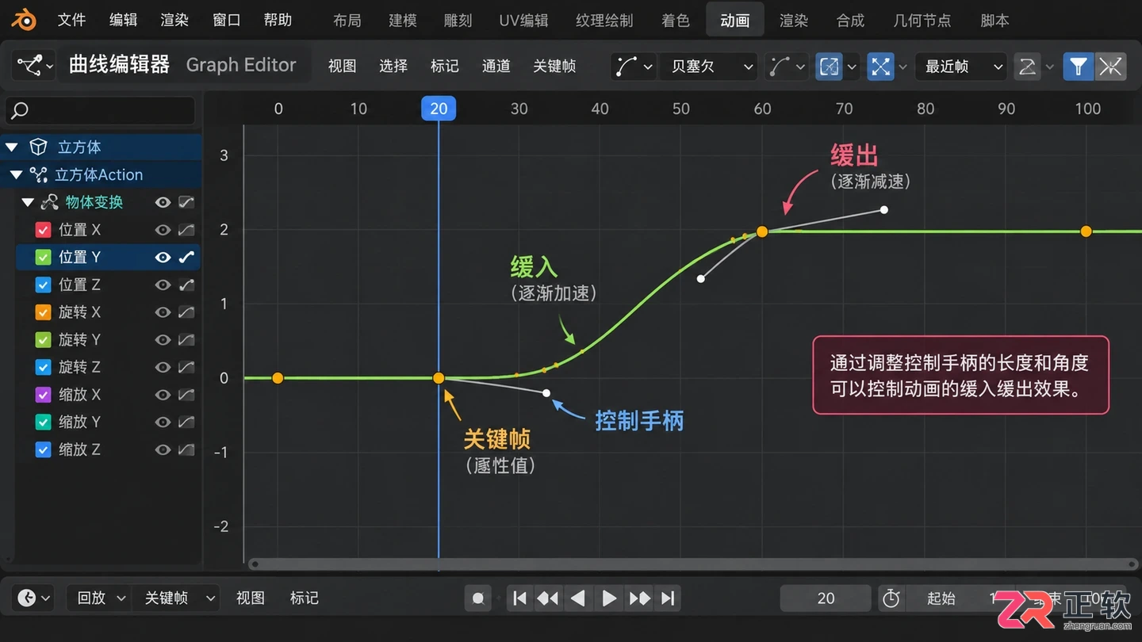Jump to the last frame

(x=668, y=598)
